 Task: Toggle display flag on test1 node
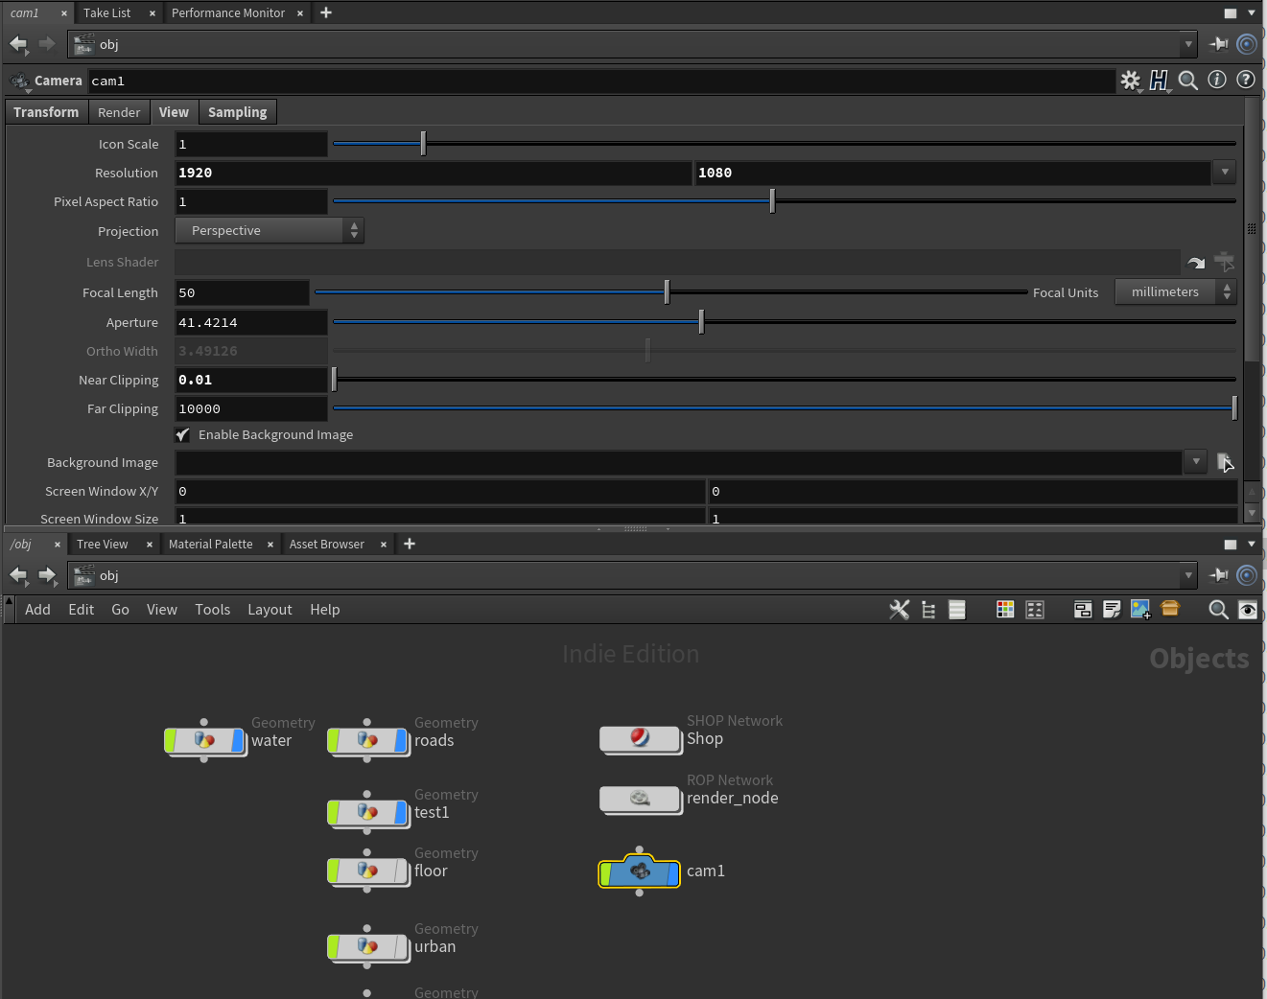coord(401,812)
